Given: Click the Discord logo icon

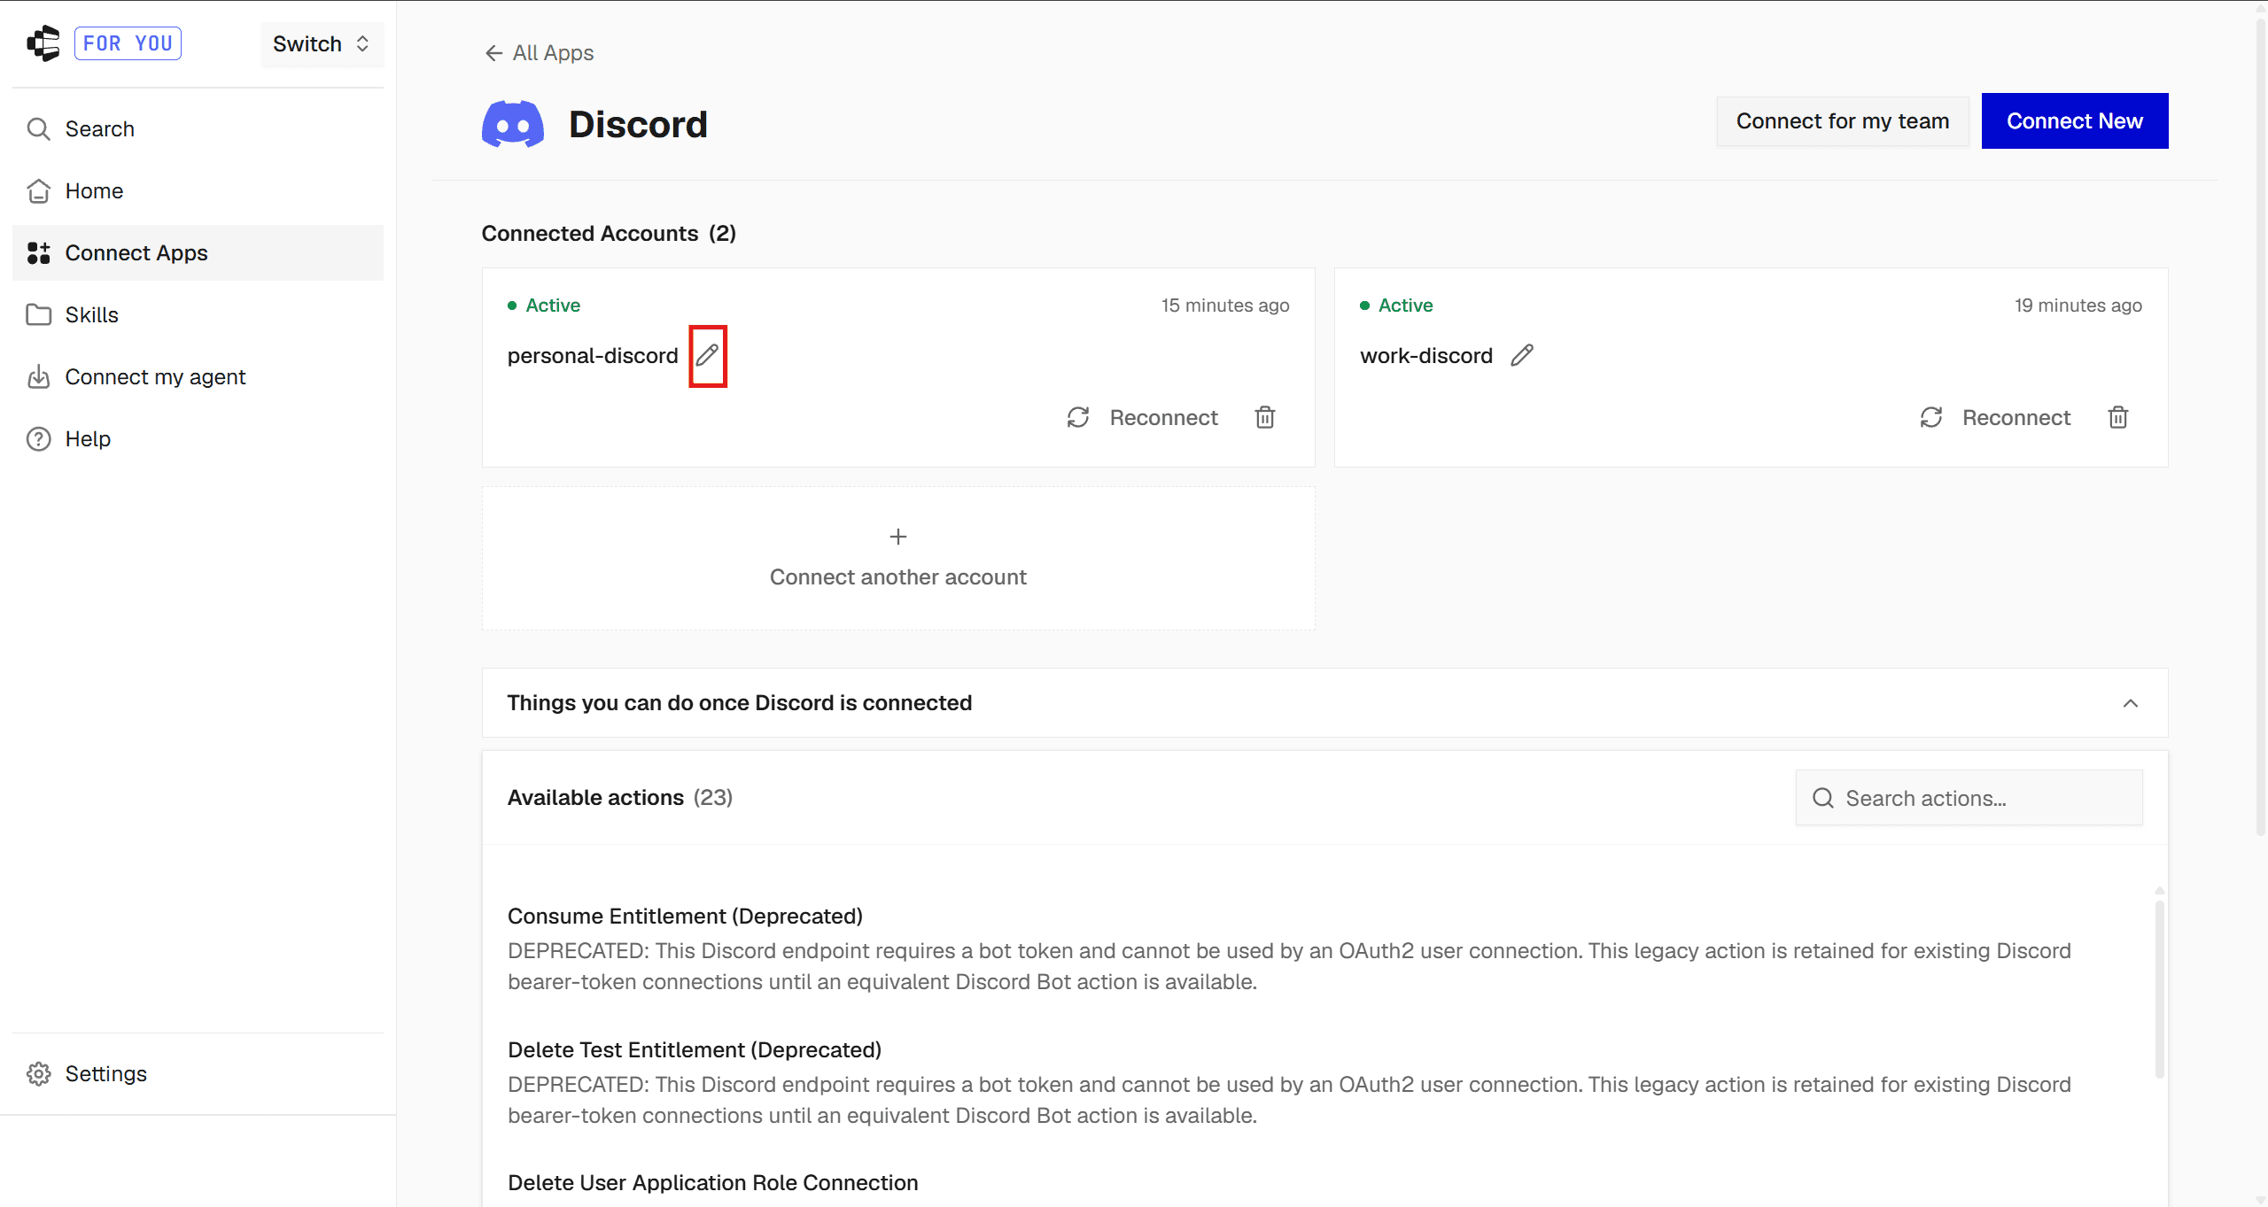Looking at the screenshot, I should click(x=513, y=124).
